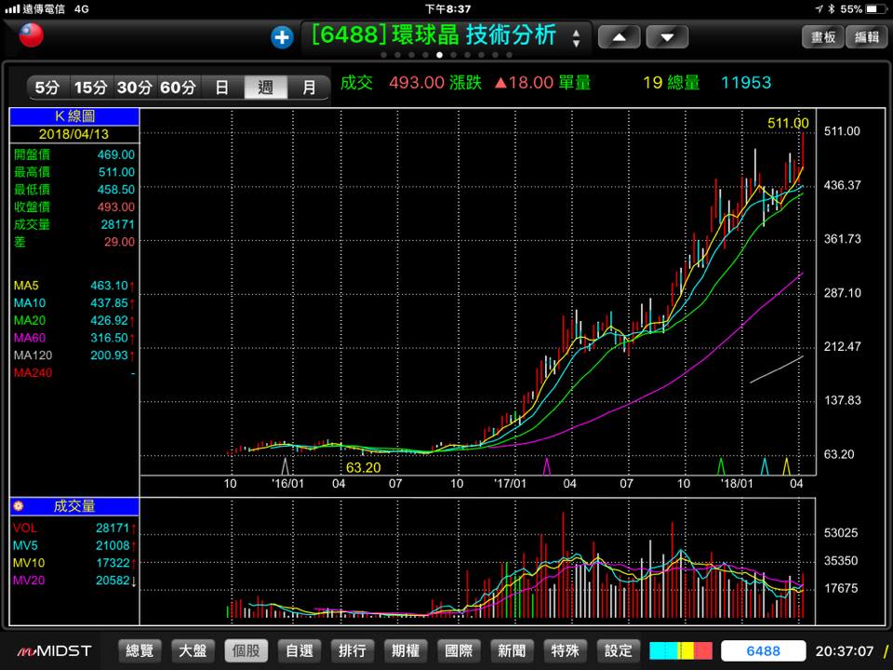Switch chart to 月 monthly interval
893x670 pixels.
(x=308, y=87)
